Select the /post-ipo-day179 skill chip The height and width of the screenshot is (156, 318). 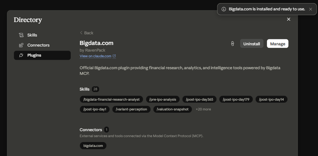pos(236,99)
